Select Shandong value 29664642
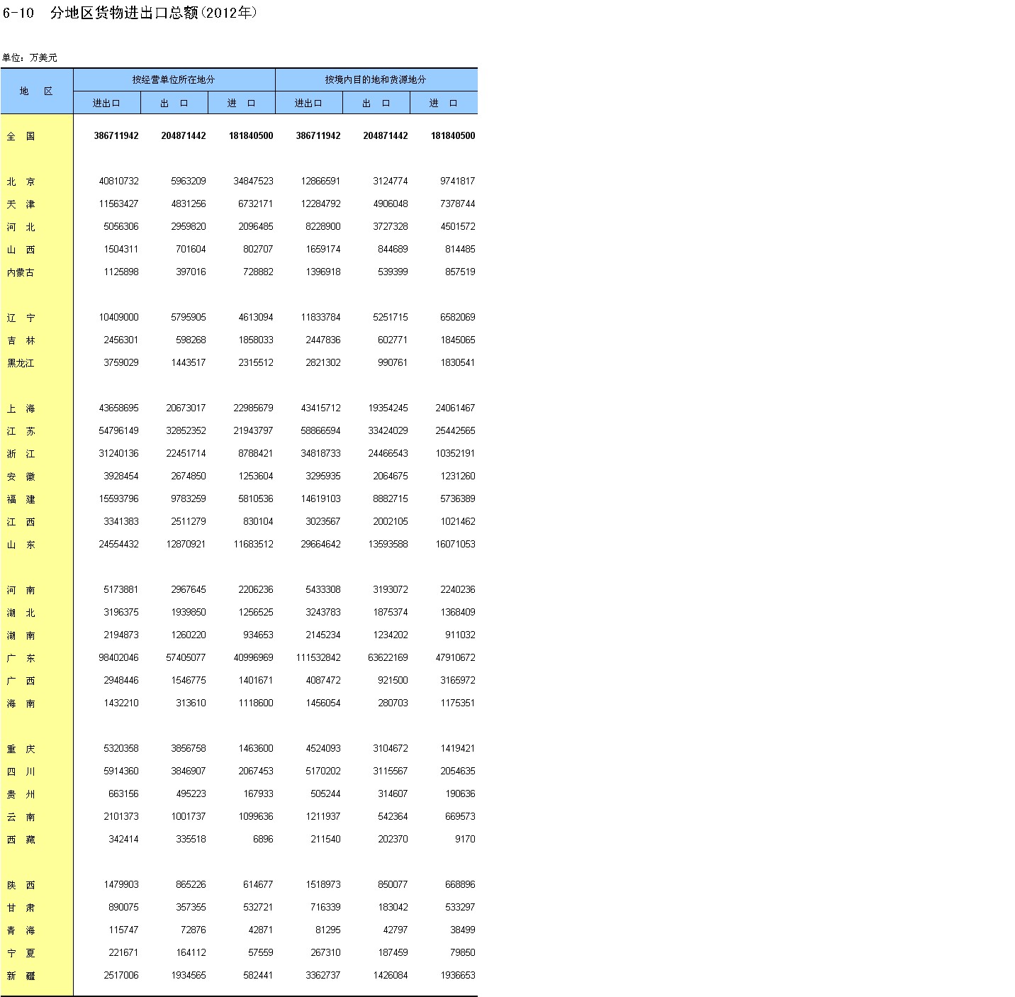 [x=321, y=544]
